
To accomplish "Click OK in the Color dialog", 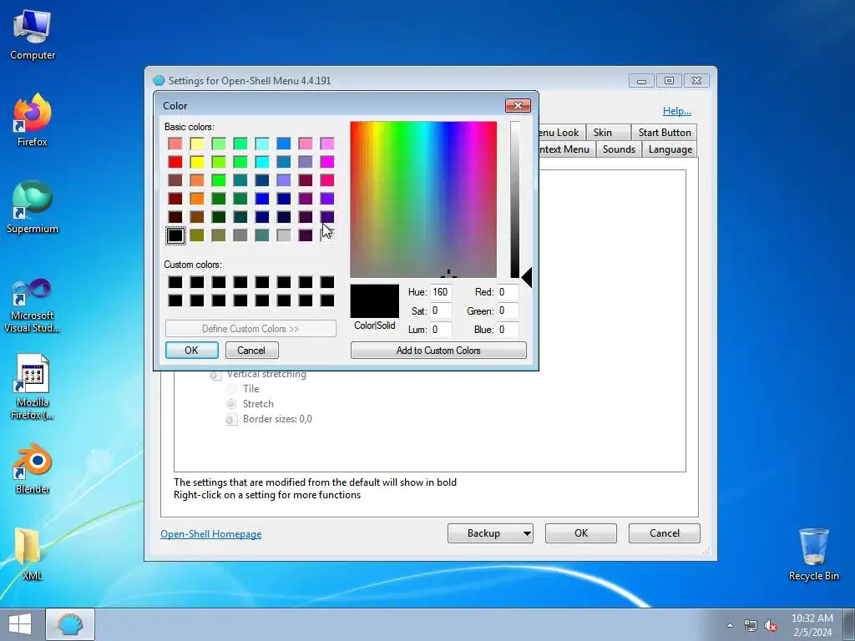I will [x=191, y=350].
